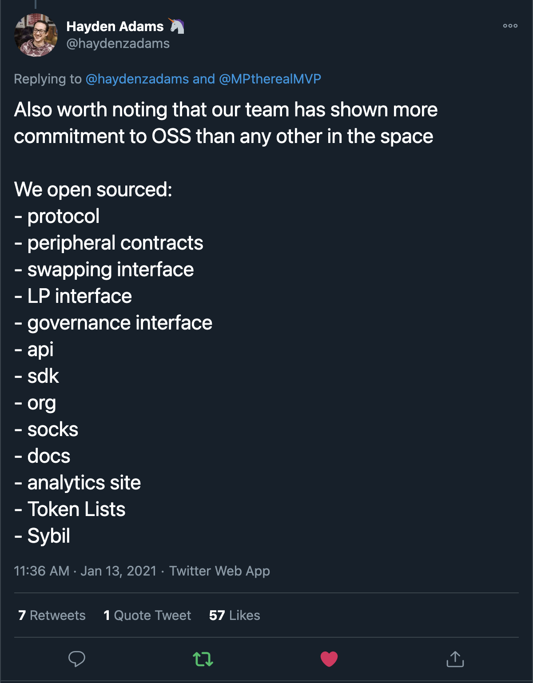Click the Twitter Web App source label
Image resolution: width=533 pixels, height=683 pixels.
pos(219,571)
